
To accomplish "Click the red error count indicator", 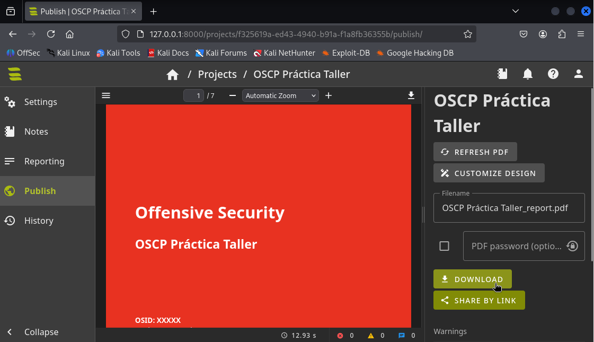I will [x=345, y=336].
